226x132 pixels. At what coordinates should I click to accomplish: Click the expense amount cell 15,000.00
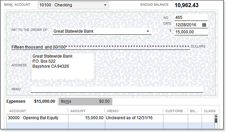coord(87,118)
